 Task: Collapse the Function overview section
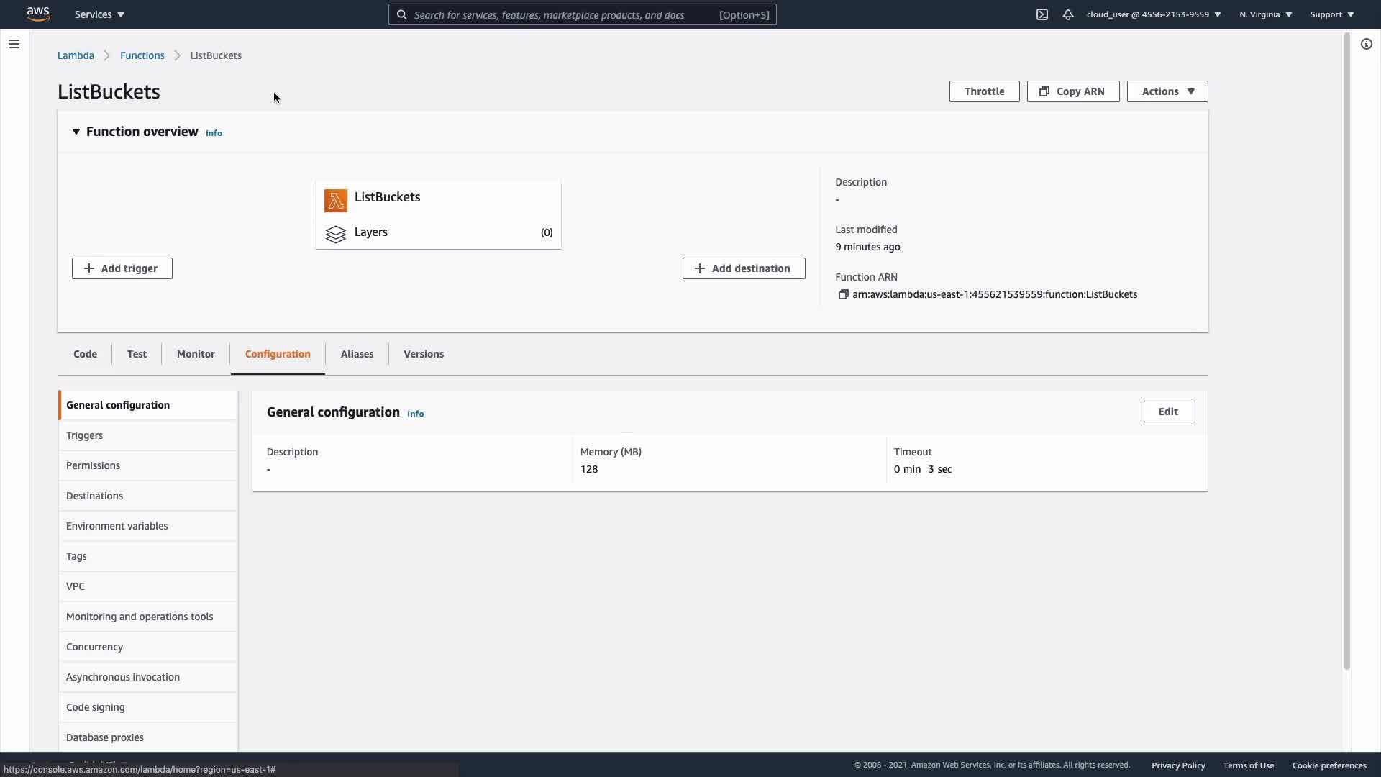[x=76, y=132]
